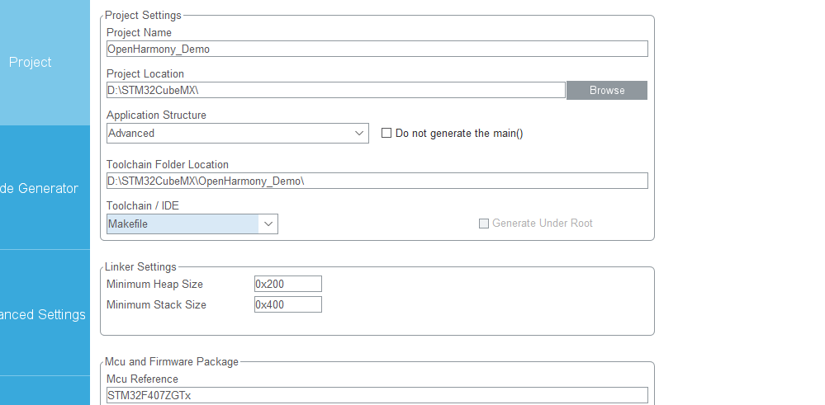Select the Toolchain Folder Location field
Viewport: 825px width, 405px height.
click(x=377, y=181)
